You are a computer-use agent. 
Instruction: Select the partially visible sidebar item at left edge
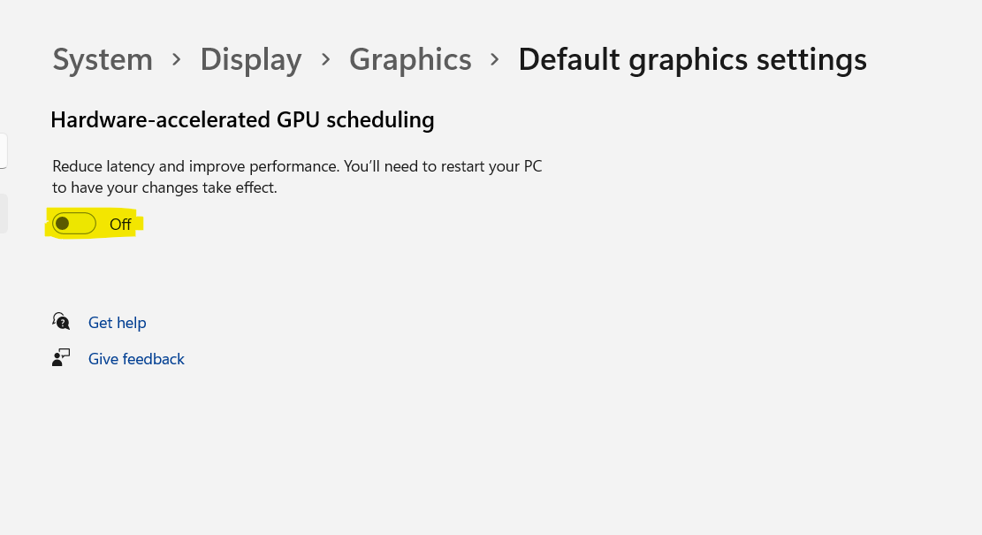(x=4, y=213)
